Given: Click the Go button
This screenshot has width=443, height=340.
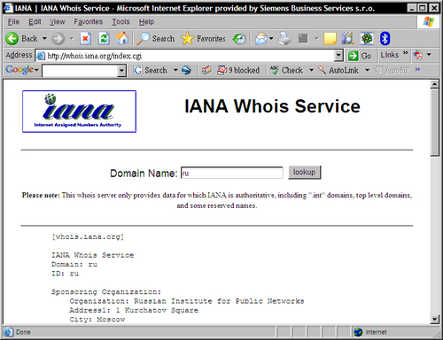Looking at the screenshot, I should click(x=360, y=56).
